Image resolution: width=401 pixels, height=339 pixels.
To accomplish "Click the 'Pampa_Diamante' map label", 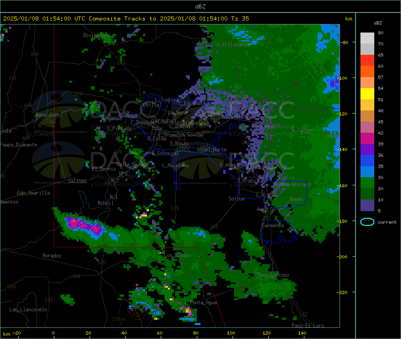I will pyautogui.click(x=19, y=145).
